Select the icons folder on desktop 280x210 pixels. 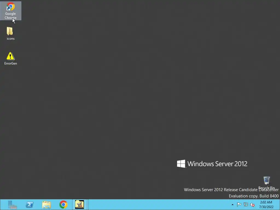click(x=10, y=33)
